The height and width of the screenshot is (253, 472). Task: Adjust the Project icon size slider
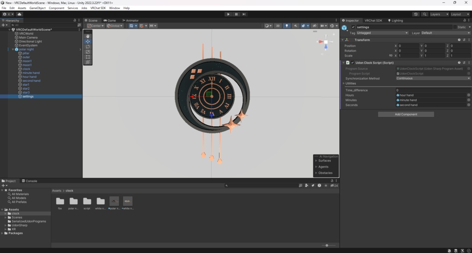click(327, 246)
